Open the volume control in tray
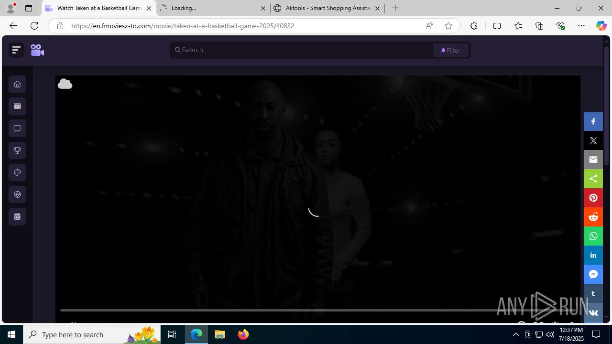The image size is (612, 344). coord(550,334)
